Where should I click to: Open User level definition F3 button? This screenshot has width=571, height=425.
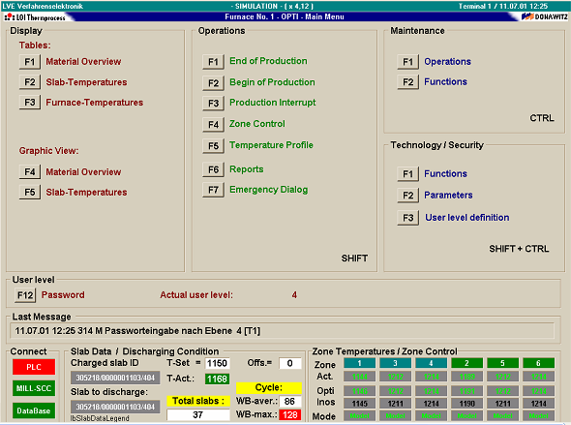tap(408, 218)
